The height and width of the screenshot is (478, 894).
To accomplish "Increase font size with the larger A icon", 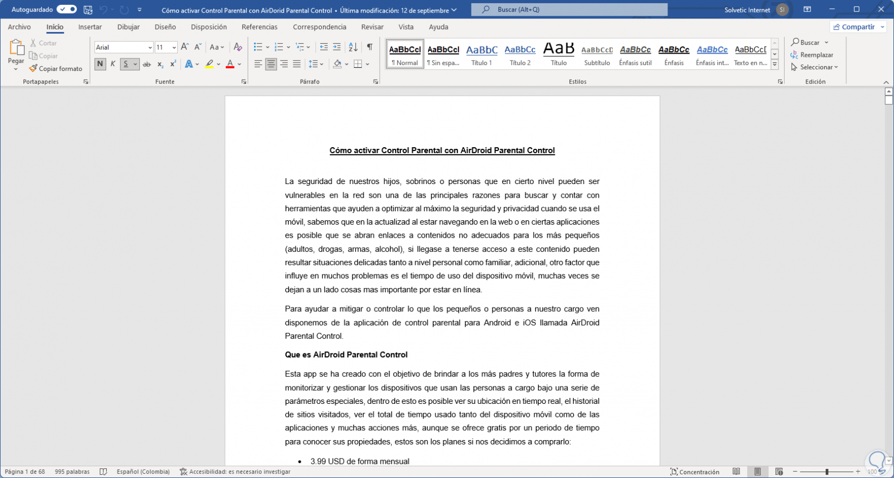I will (185, 47).
